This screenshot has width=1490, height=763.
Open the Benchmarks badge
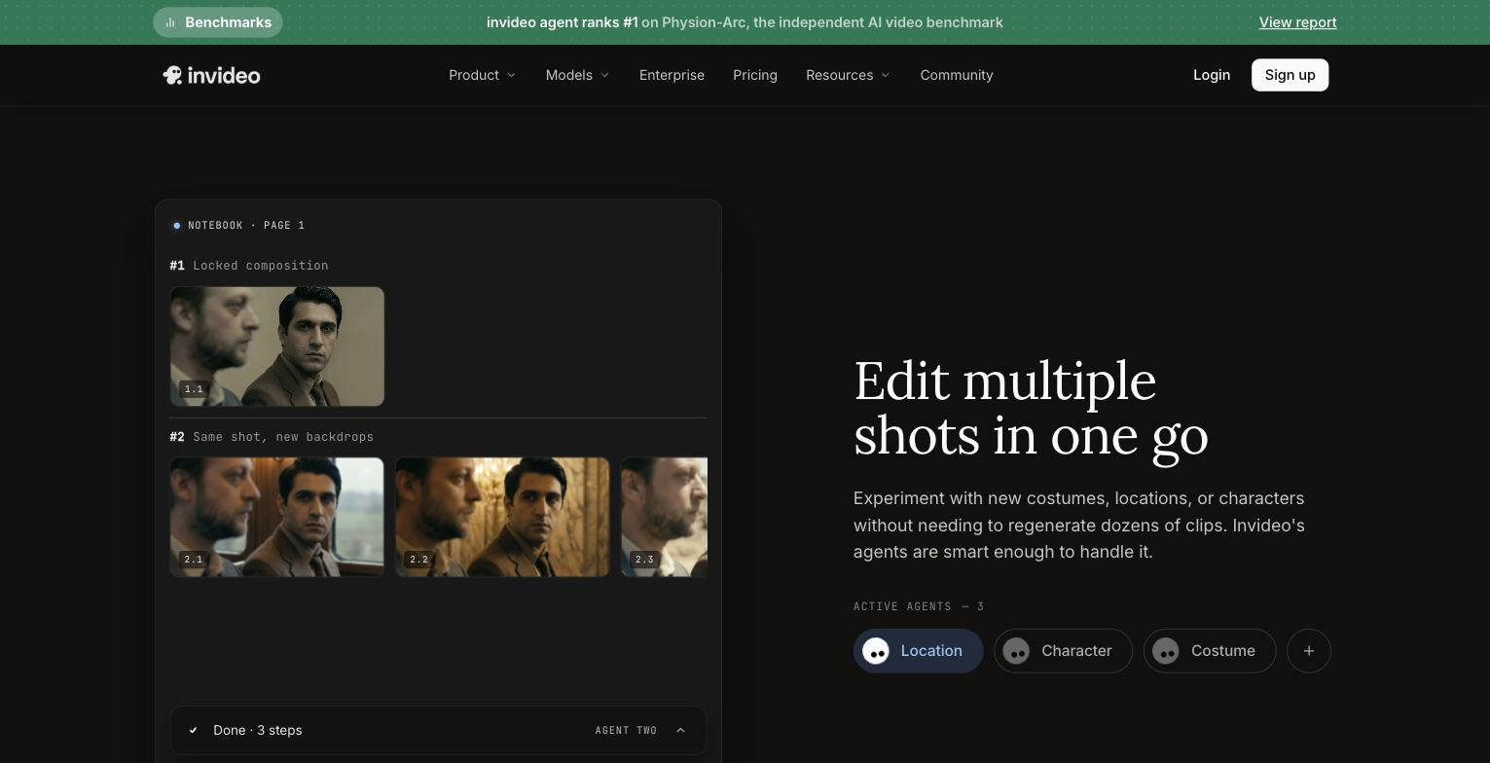click(x=218, y=22)
